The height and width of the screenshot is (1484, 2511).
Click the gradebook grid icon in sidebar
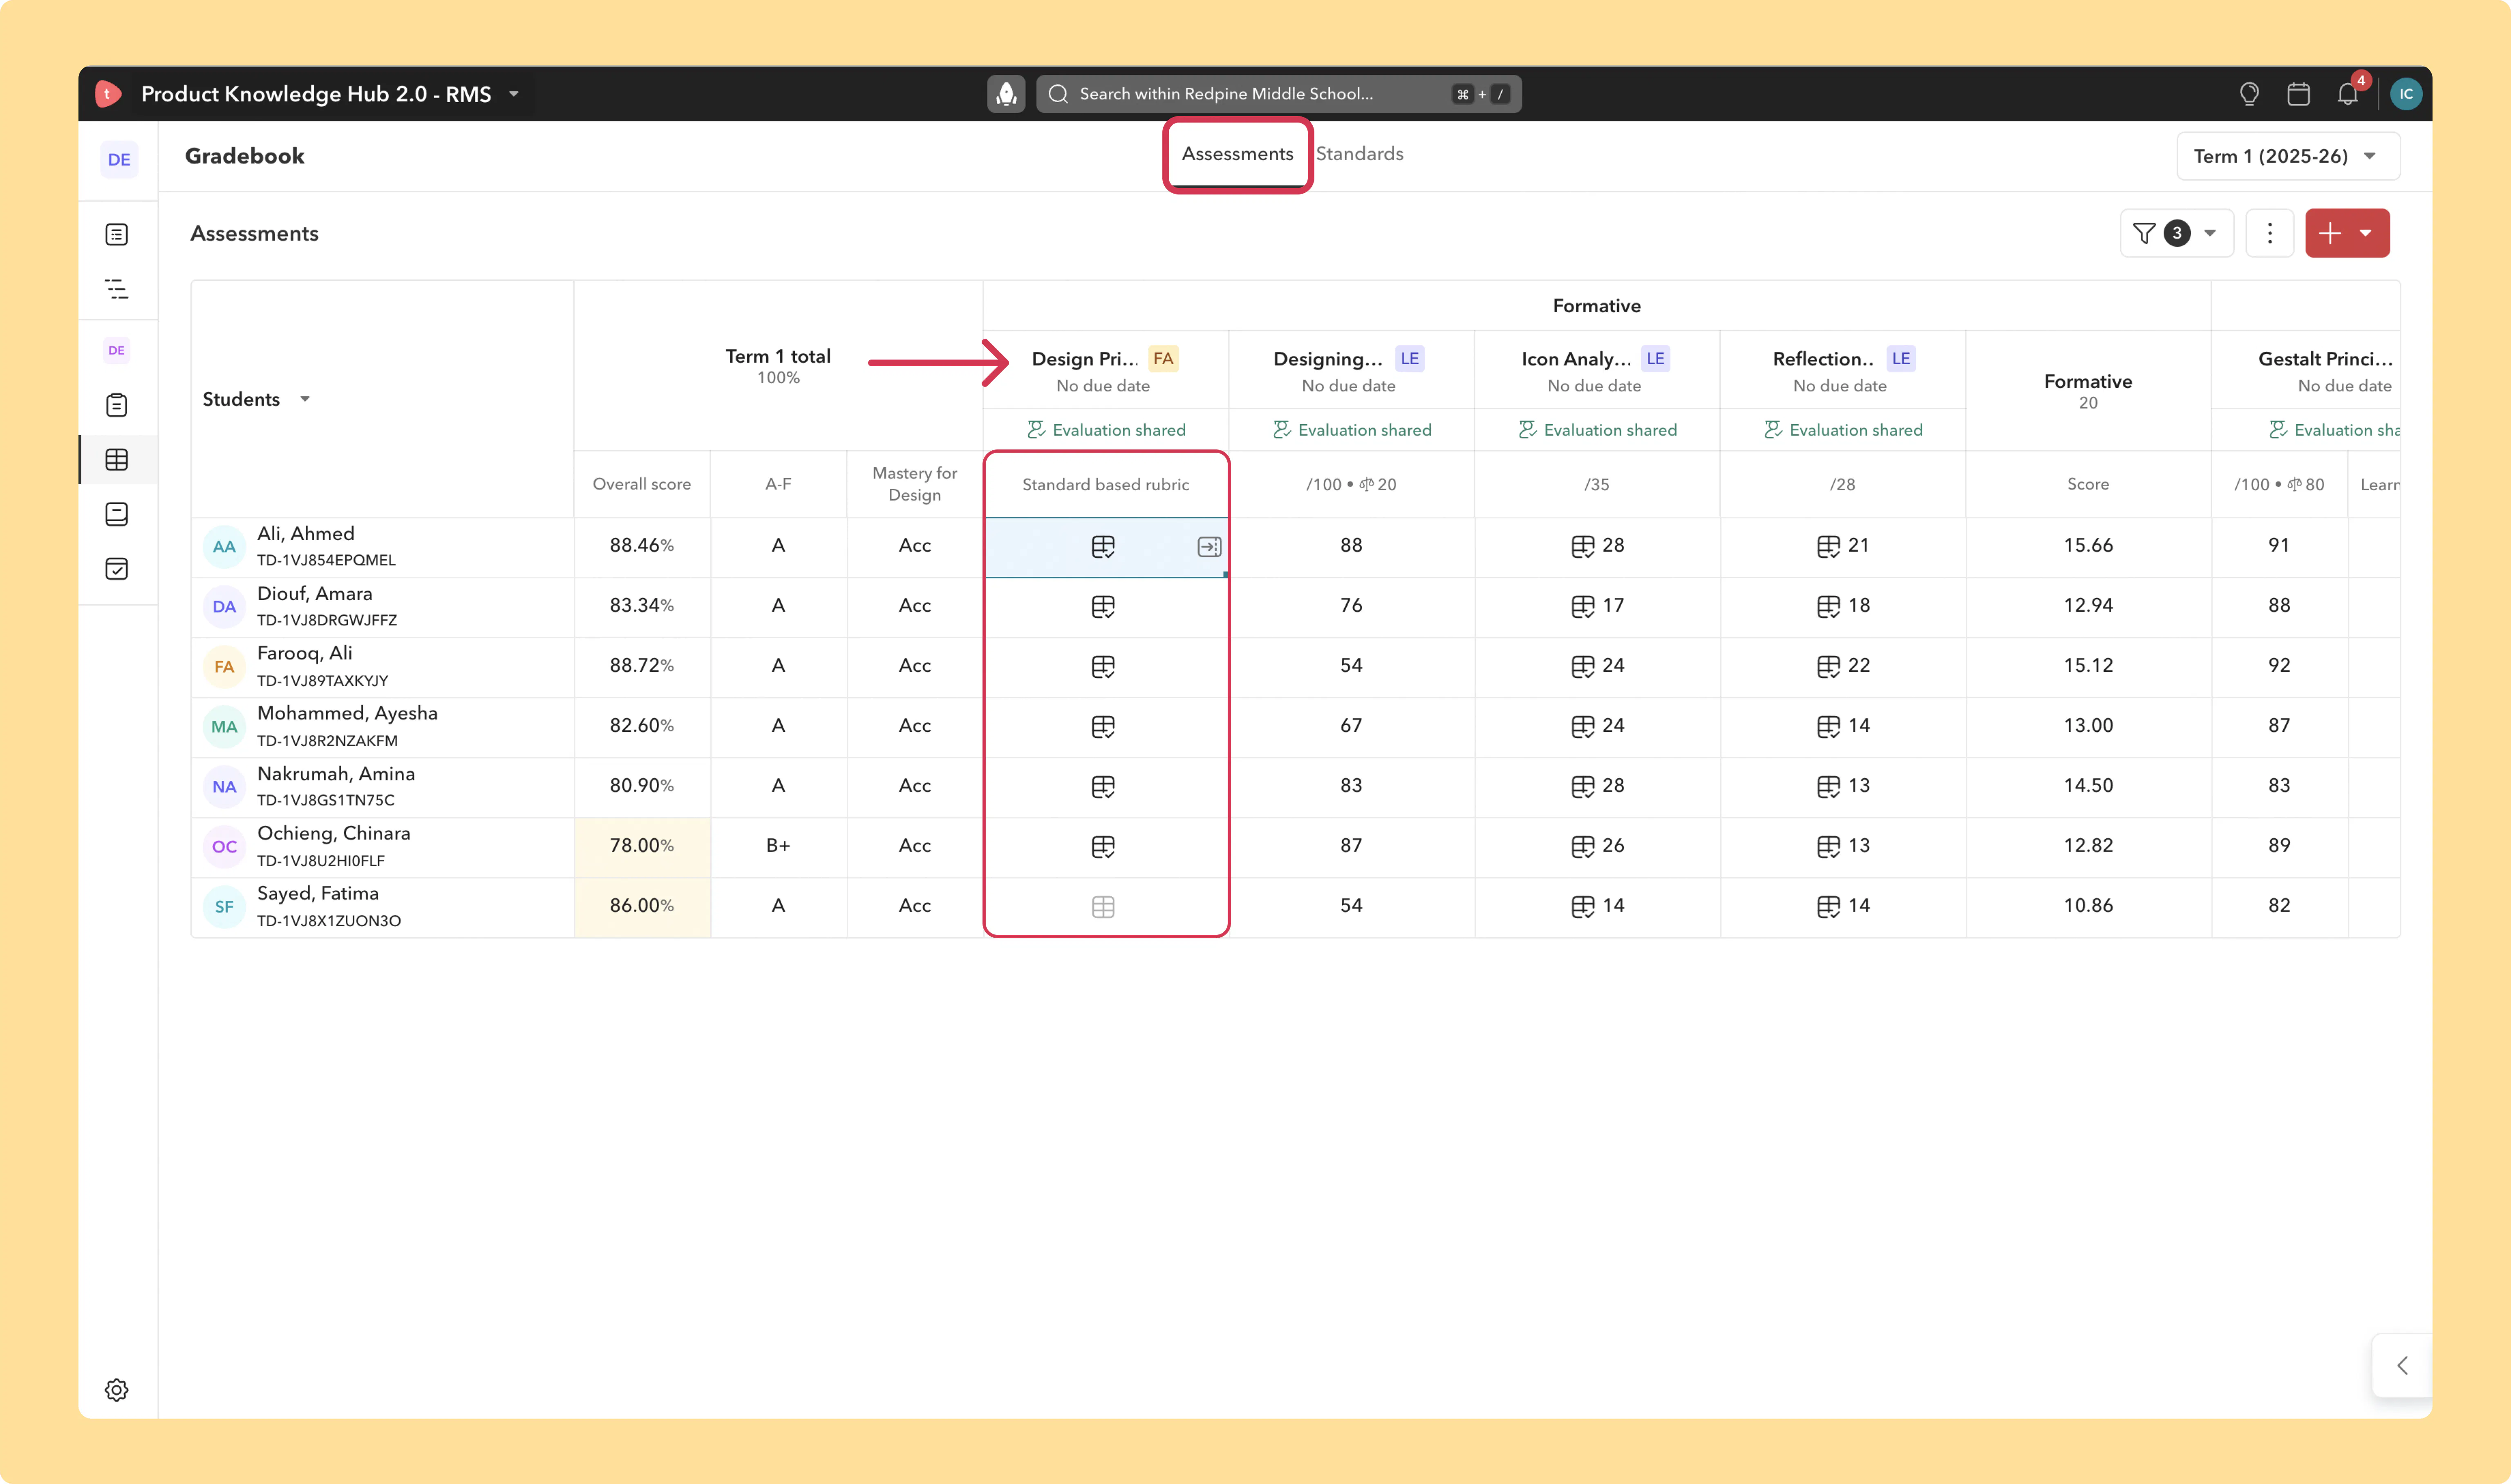(117, 459)
